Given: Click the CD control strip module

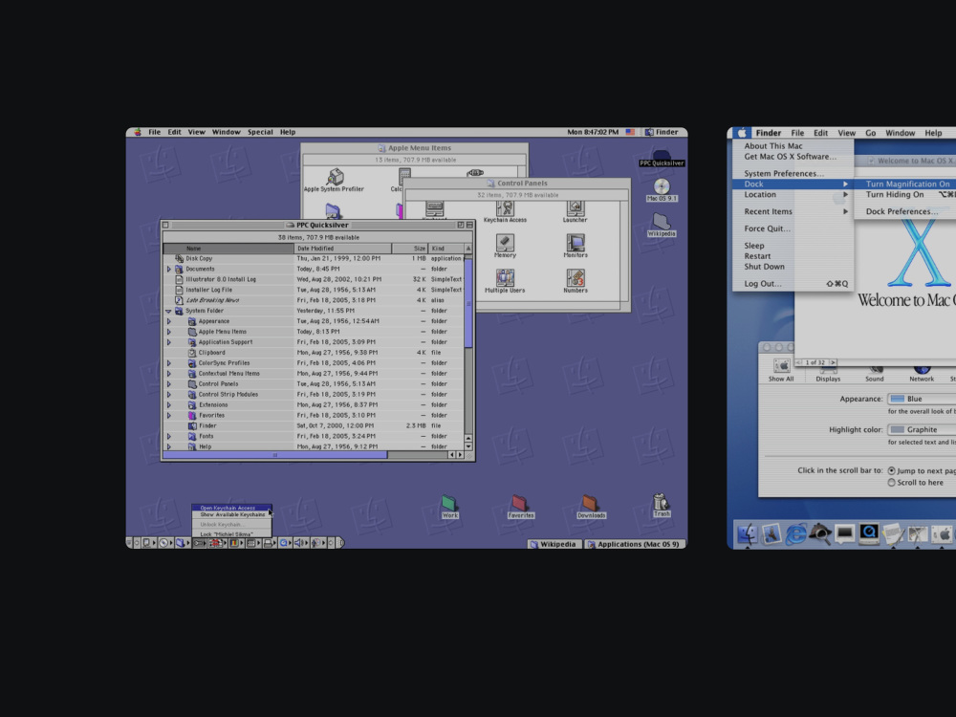Looking at the screenshot, I should (x=163, y=543).
